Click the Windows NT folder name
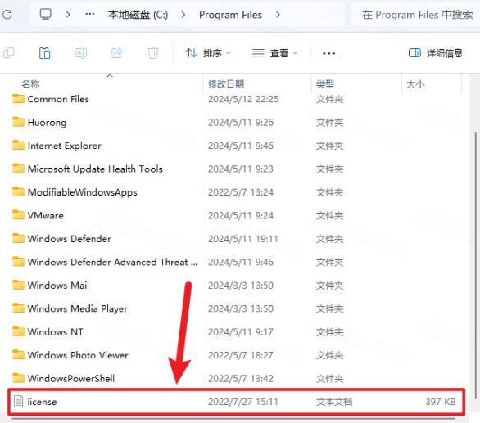 click(x=55, y=332)
